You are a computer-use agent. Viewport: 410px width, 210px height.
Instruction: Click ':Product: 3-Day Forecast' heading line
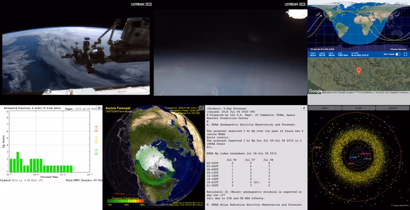pos(226,108)
